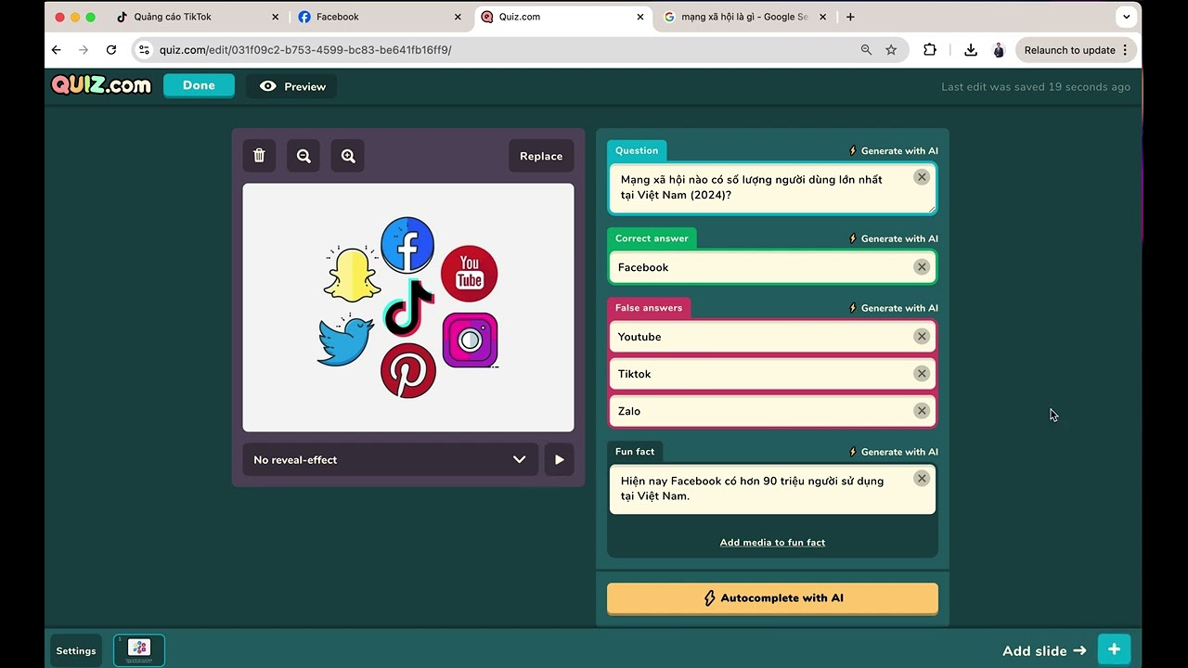
Task: Go back in browser history
Action: pos(57,50)
